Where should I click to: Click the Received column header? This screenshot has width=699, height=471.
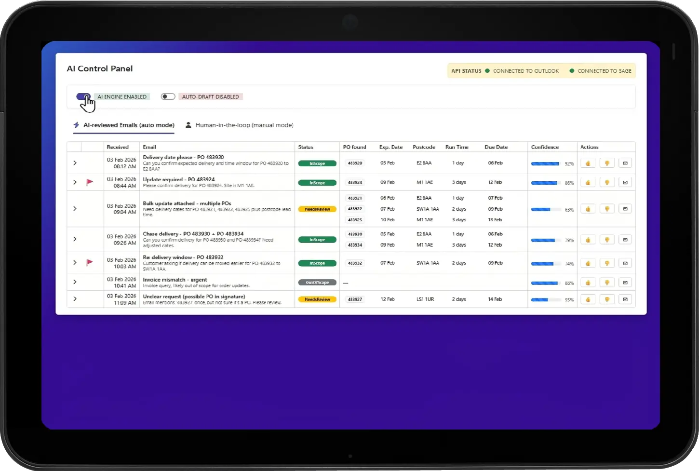click(118, 147)
